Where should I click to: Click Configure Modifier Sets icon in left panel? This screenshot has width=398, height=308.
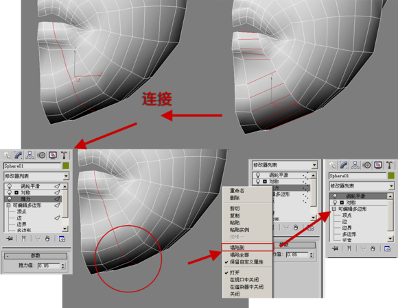coord(62,238)
